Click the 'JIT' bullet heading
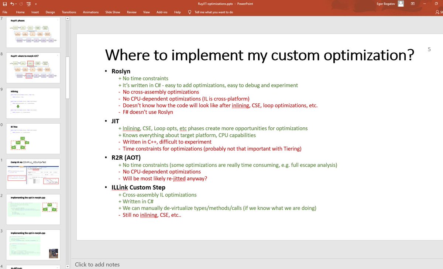This screenshot has height=269, width=443. point(115,122)
